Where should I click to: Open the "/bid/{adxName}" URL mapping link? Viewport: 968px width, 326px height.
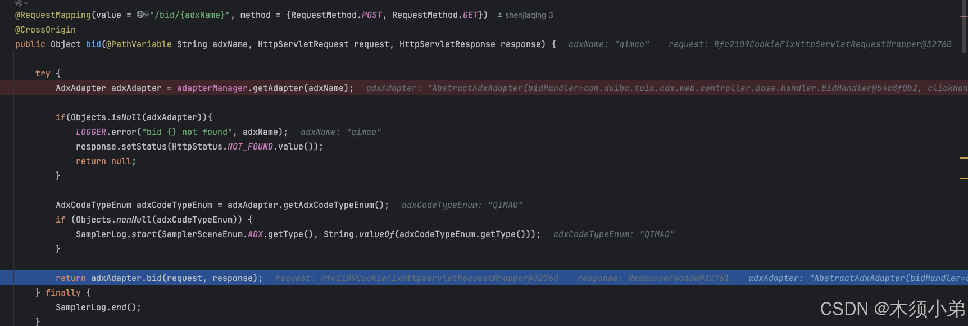tap(190, 15)
